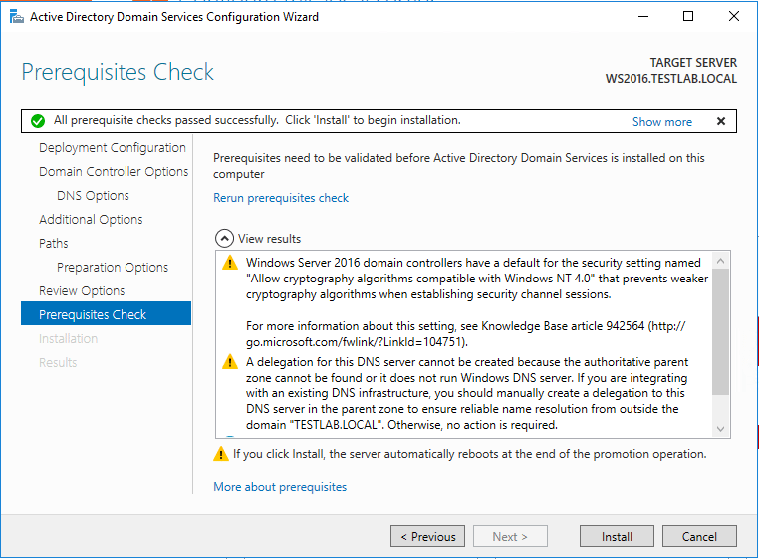
Task: Click the green success checkmark icon
Action: click(x=38, y=121)
